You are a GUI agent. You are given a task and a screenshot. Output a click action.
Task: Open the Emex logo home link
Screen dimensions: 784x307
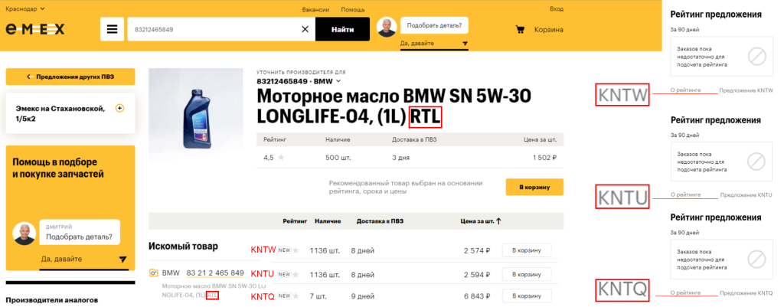(x=35, y=30)
